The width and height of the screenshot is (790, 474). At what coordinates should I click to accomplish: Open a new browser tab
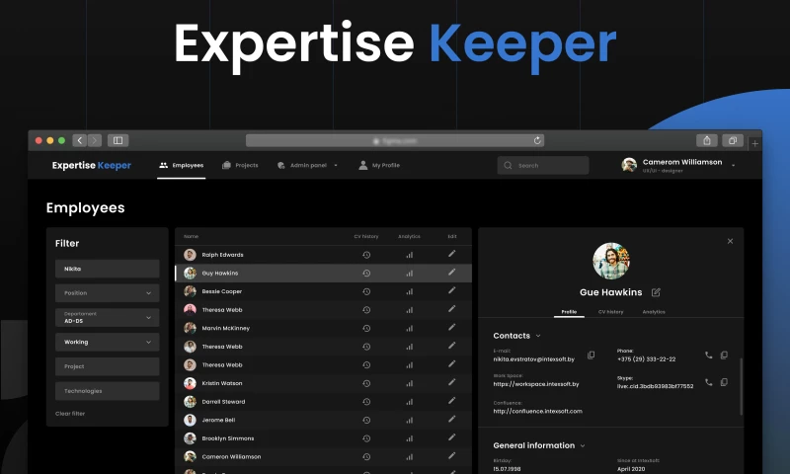click(x=754, y=143)
